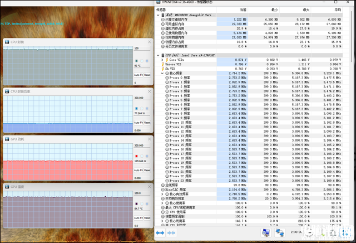This screenshot has width=356, height=243.
Task: Open the sensor search monitor-with-magnifier icon
Action: pos(266,232)
